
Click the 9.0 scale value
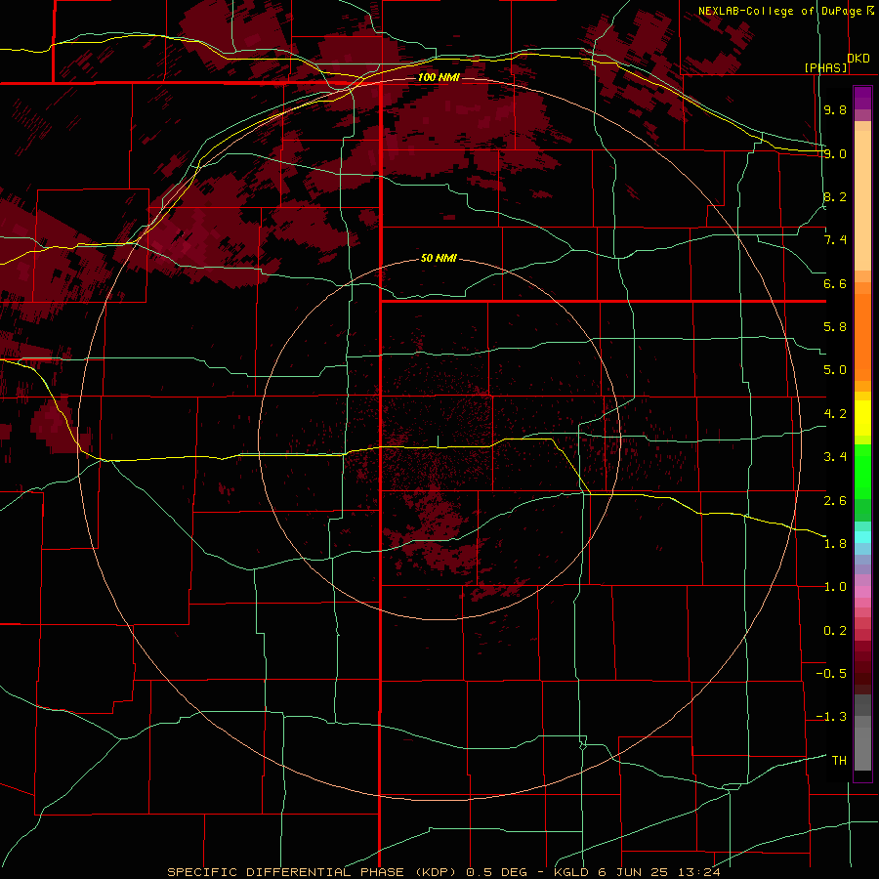click(x=835, y=153)
